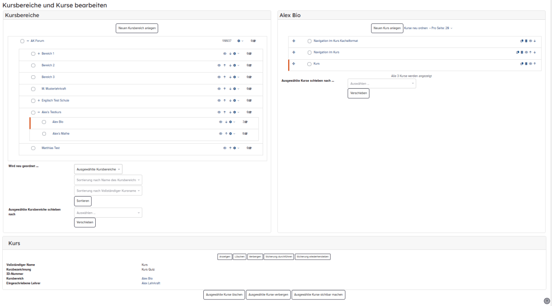Click the gear icon for AK Forum

(x=239, y=41)
